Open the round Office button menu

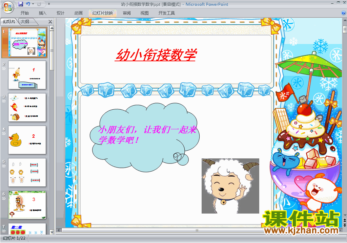(x=8, y=7)
